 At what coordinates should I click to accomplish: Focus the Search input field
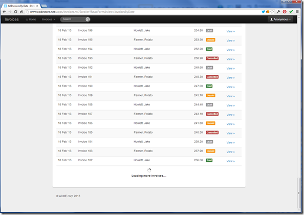(73, 19)
